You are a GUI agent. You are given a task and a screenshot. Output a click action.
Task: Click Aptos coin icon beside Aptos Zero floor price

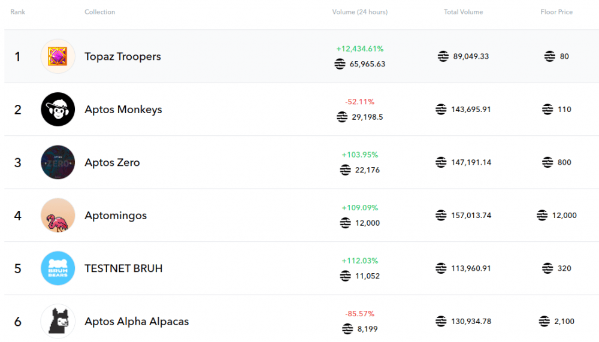click(x=547, y=162)
